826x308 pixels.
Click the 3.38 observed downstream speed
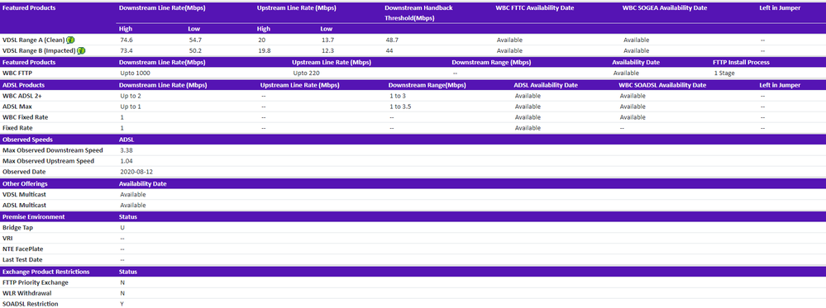click(x=126, y=150)
